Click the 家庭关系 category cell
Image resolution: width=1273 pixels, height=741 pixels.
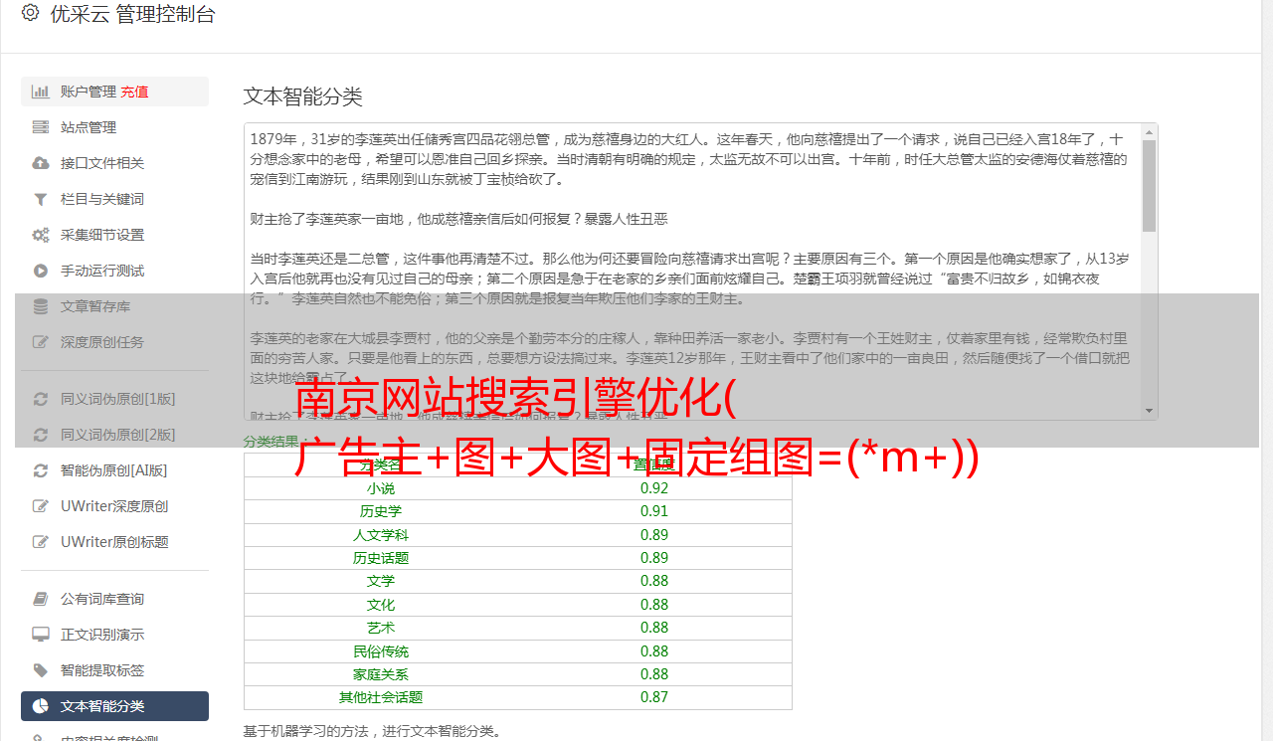pos(381,674)
